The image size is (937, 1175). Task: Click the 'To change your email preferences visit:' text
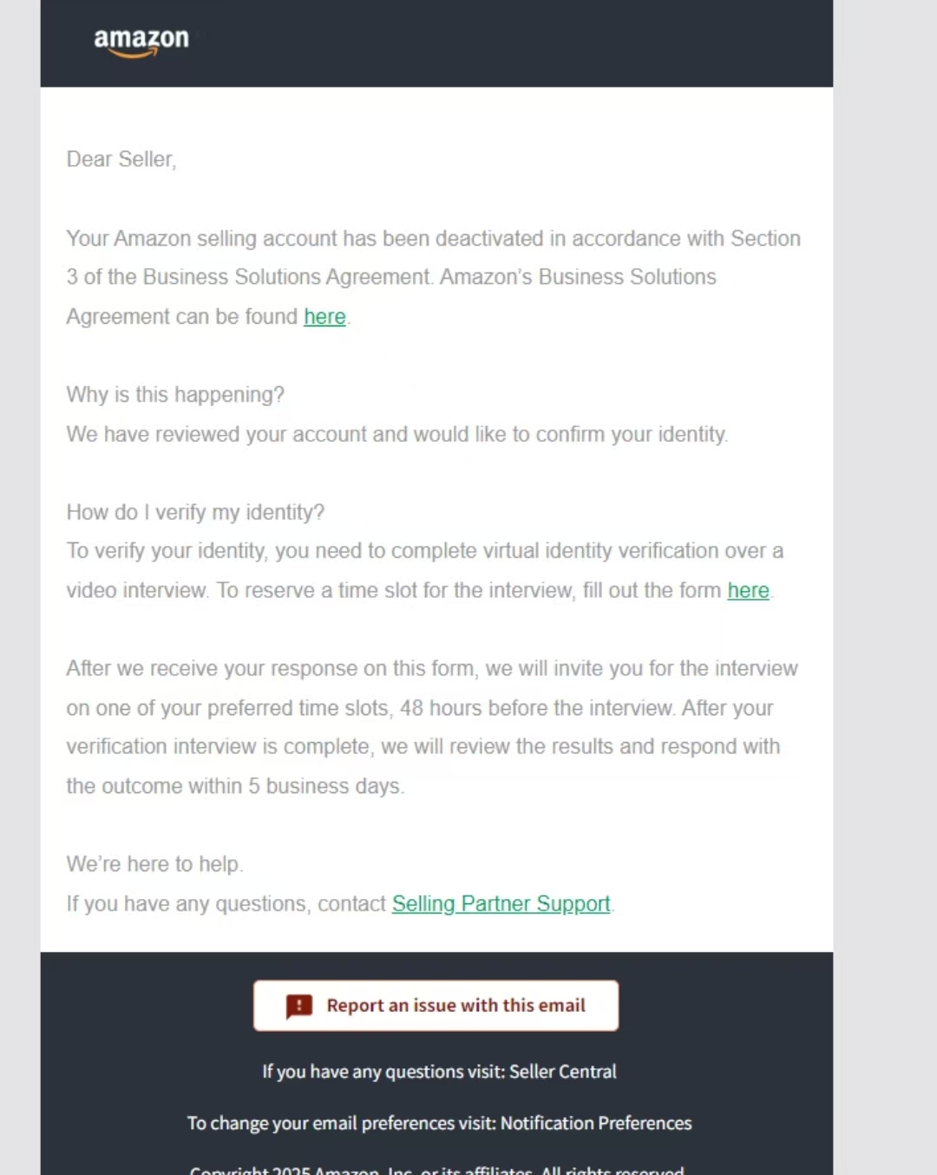342,1123
